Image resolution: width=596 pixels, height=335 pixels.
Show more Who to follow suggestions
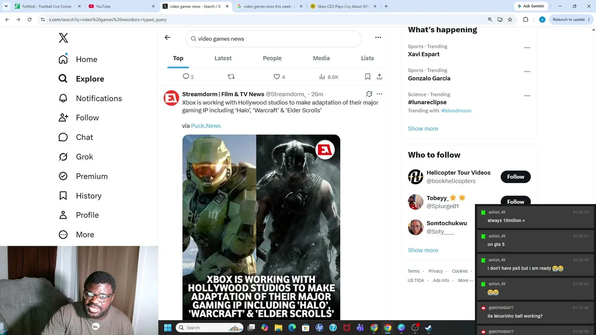pyautogui.click(x=423, y=250)
